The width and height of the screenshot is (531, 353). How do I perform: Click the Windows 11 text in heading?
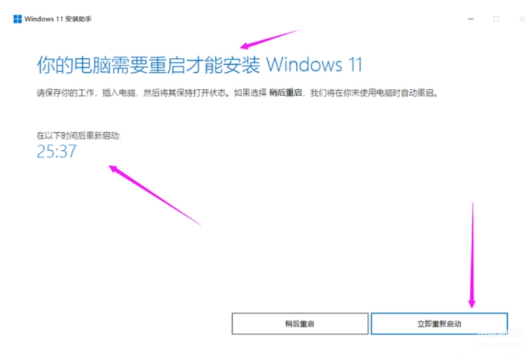point(314,65)
